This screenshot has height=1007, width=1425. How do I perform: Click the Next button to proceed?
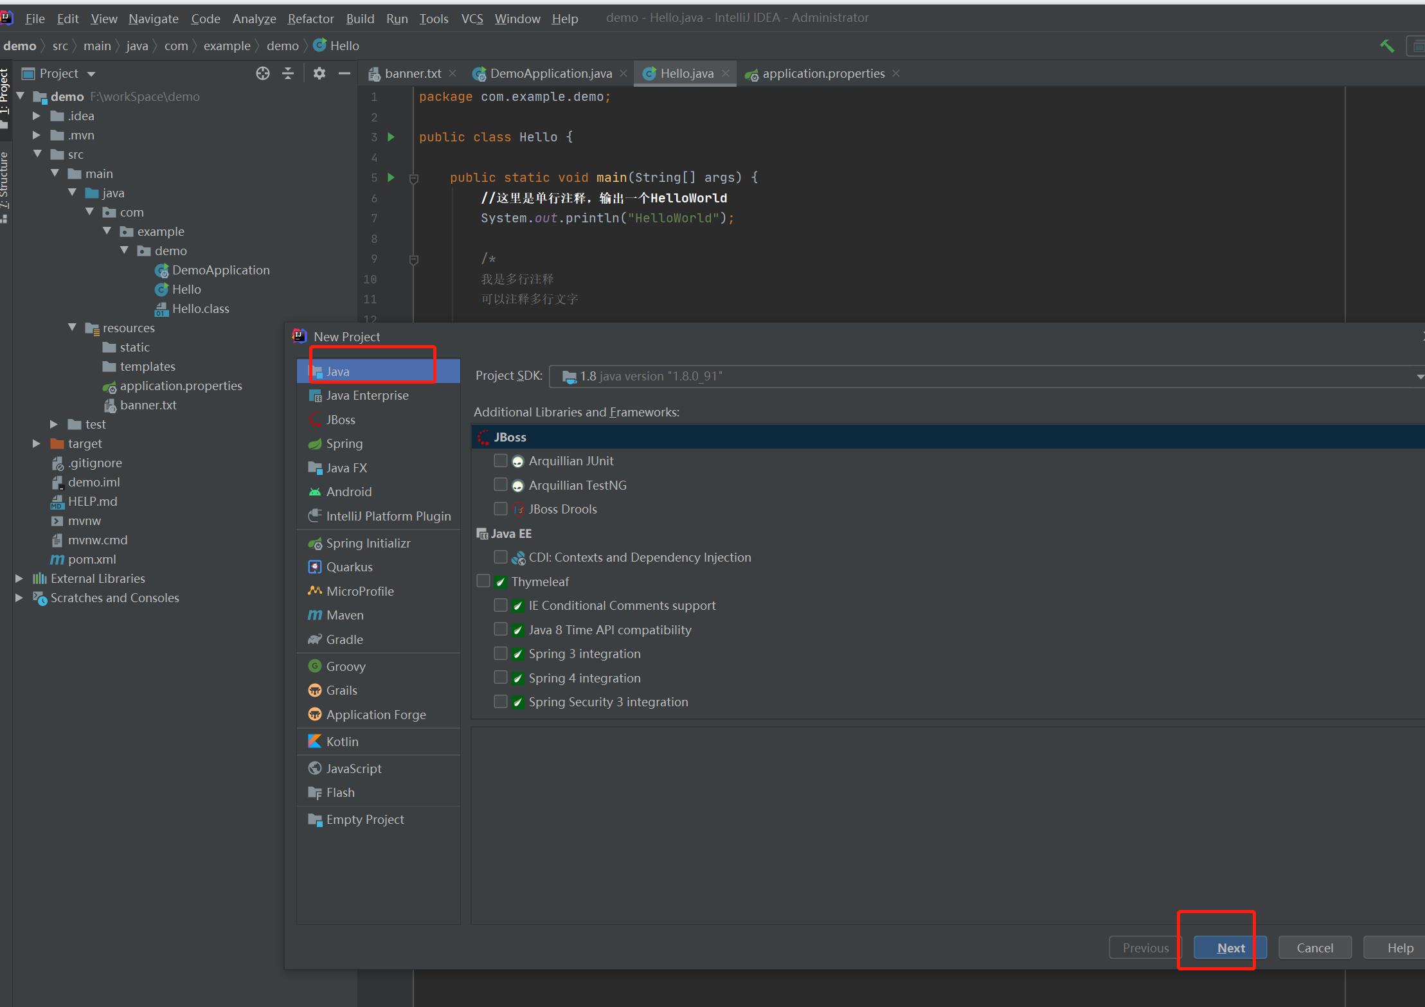click(1230, 946)
